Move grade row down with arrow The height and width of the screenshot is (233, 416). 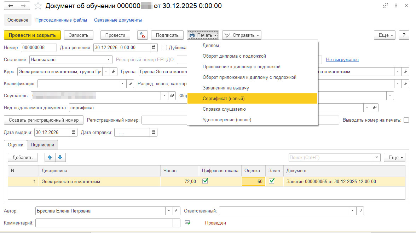click(x=60, y=157)
